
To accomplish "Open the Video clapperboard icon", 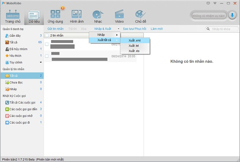I will (119, 14).
